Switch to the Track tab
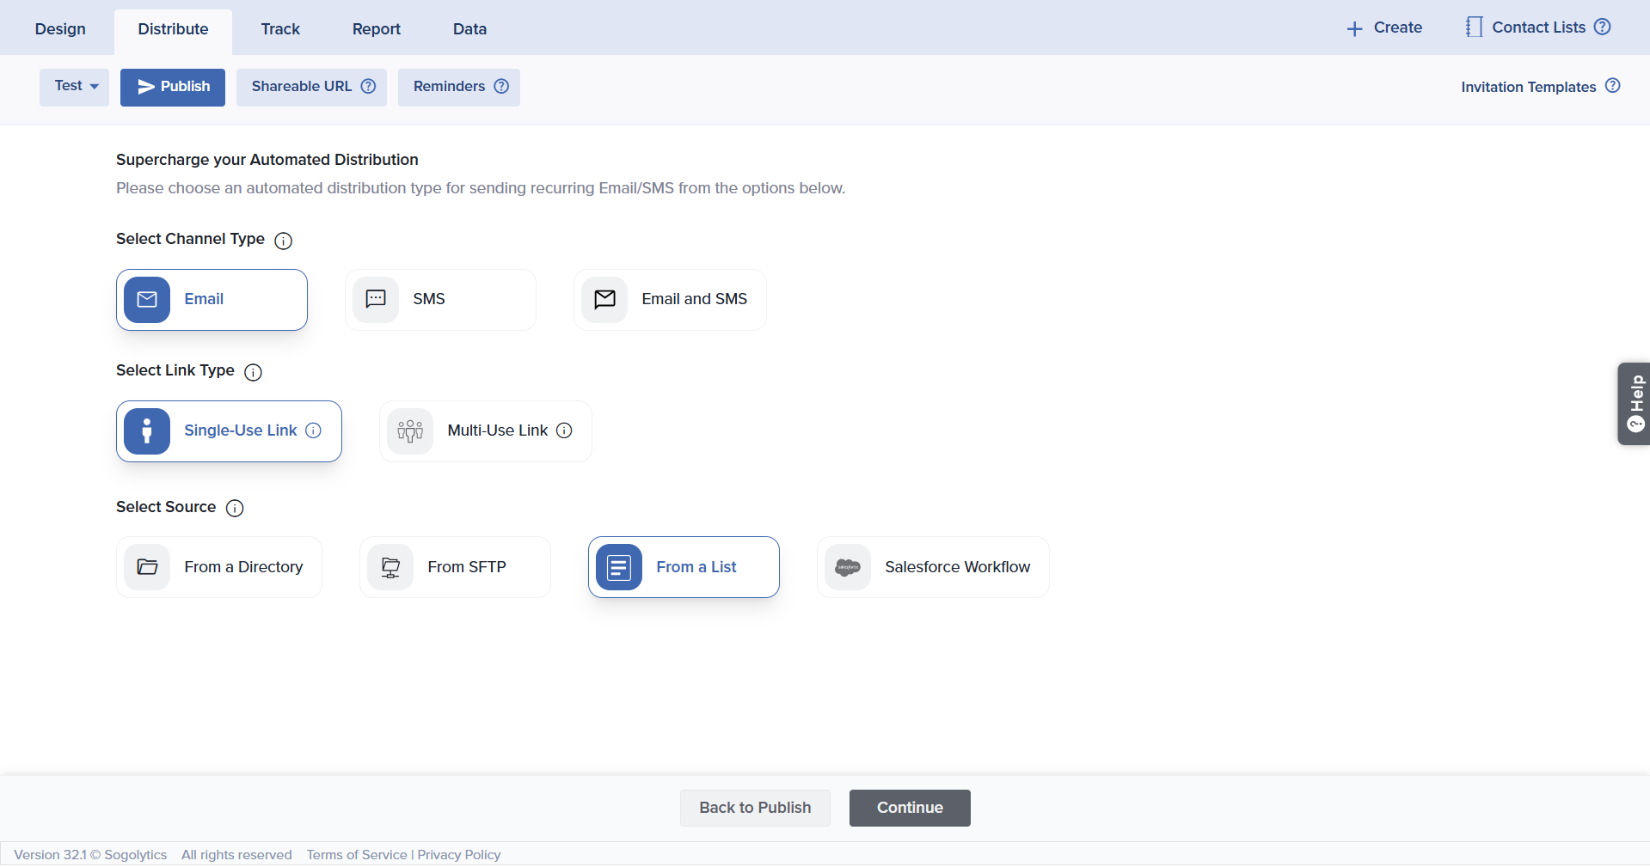The image size is (1650, 867). 280,29
